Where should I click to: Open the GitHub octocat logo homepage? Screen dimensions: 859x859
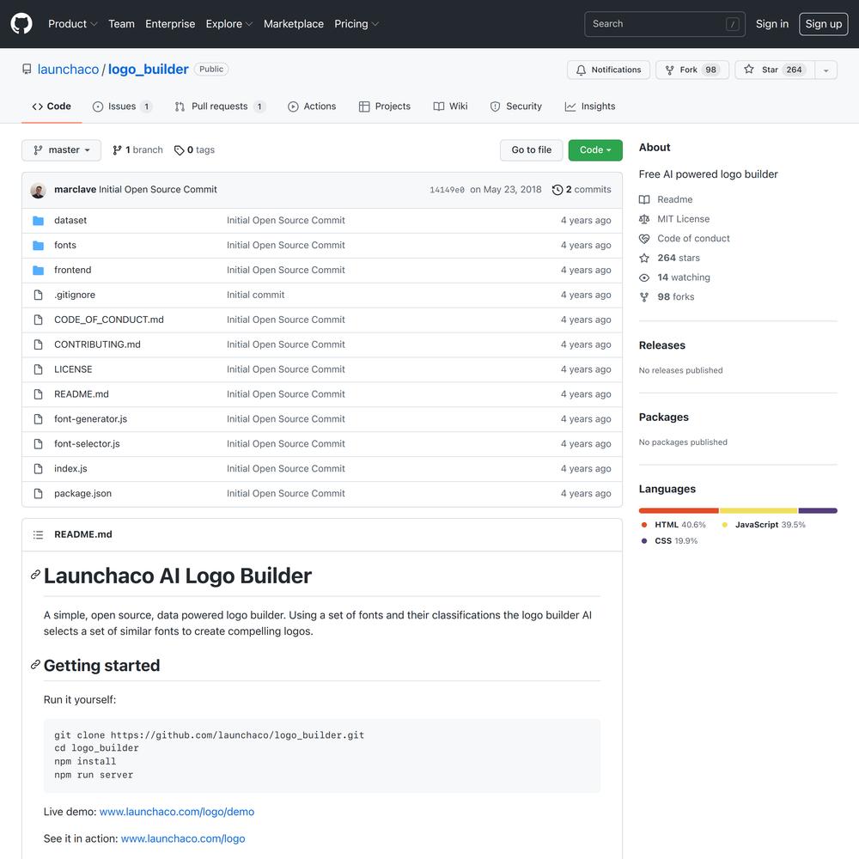pos(21,24)
